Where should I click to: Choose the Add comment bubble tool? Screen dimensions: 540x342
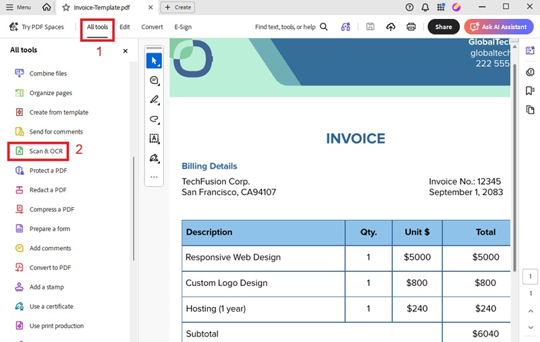pos(154,80)
